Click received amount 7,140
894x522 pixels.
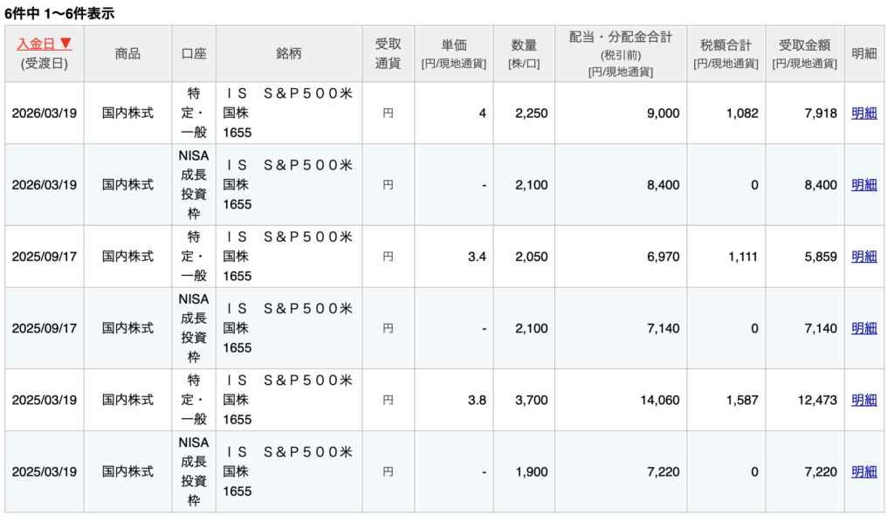(821, 329)
